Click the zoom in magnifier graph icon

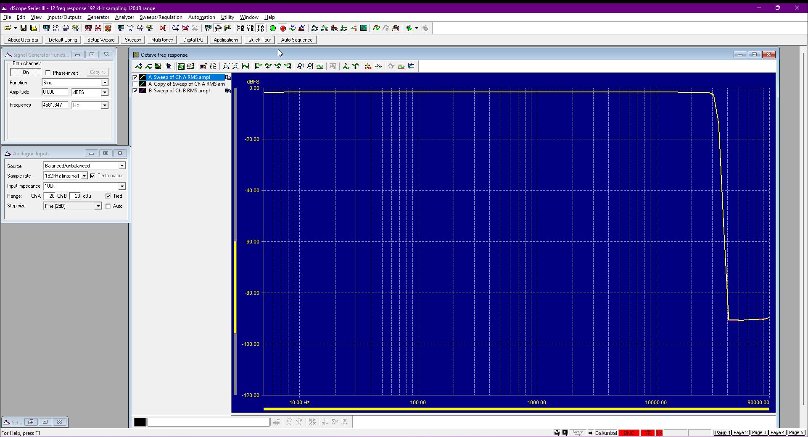pyautogui.click(x=226, y=66)
